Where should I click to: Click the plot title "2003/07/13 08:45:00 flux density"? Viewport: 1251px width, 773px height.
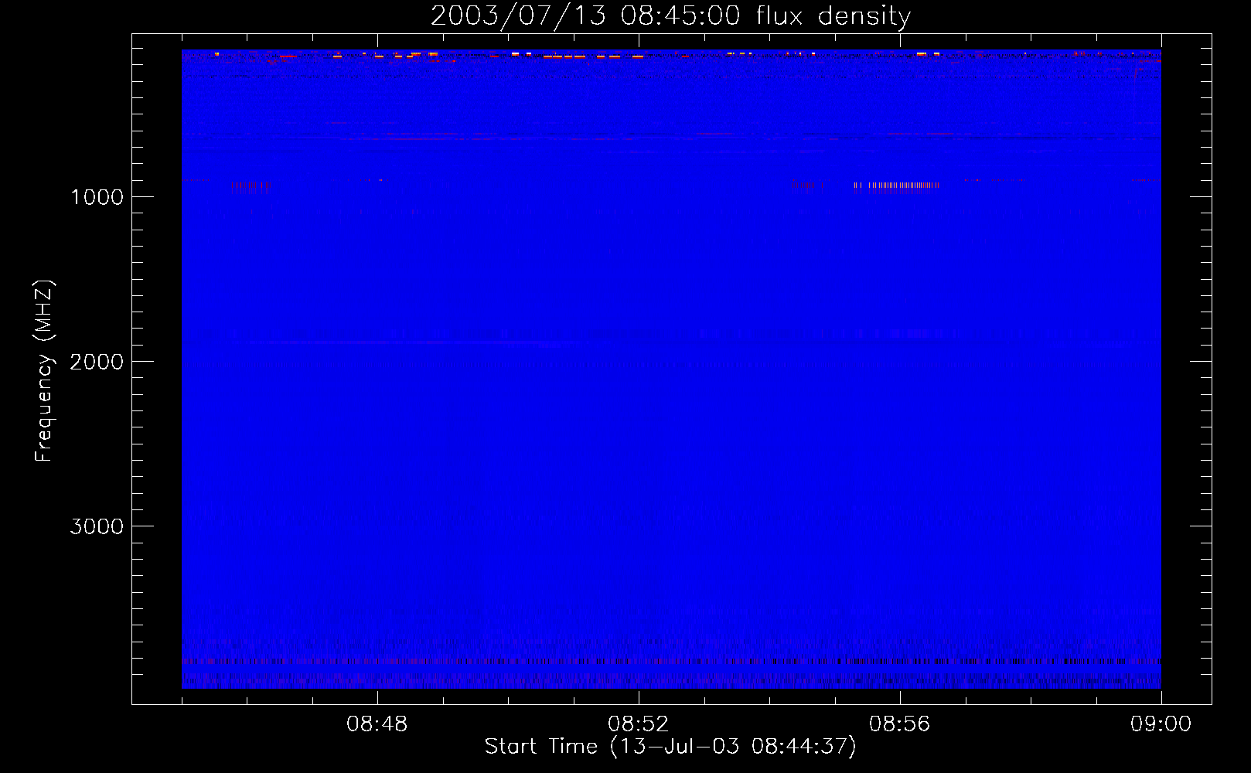tap(670, 15)
